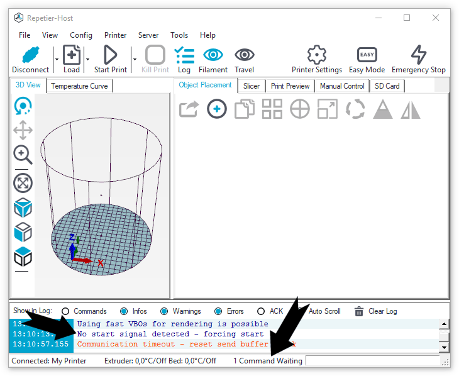Select the Zoom magnifier view tool
Image resolution: width=459 pixels, height=376 pixels.
click(x=23, y=155)
